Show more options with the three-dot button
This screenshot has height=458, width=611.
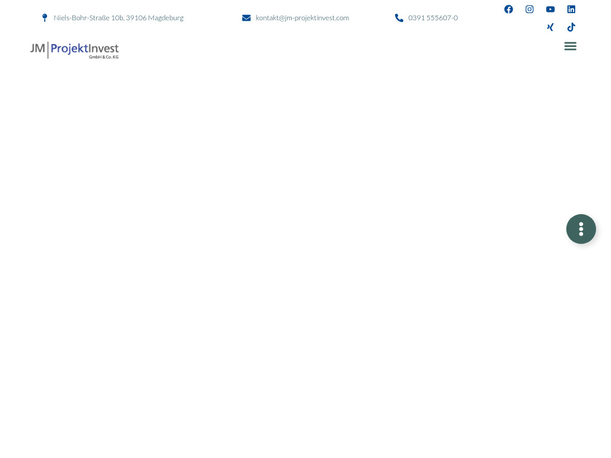click(581, 229)
